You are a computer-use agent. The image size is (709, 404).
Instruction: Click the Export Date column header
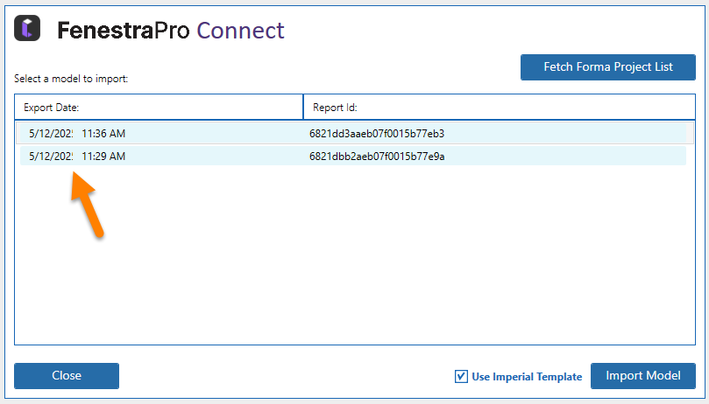(159, 108)
